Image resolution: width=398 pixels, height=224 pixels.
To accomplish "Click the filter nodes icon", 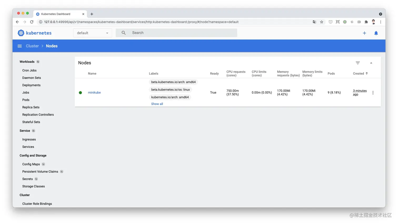I will click(x=358, y=63).
